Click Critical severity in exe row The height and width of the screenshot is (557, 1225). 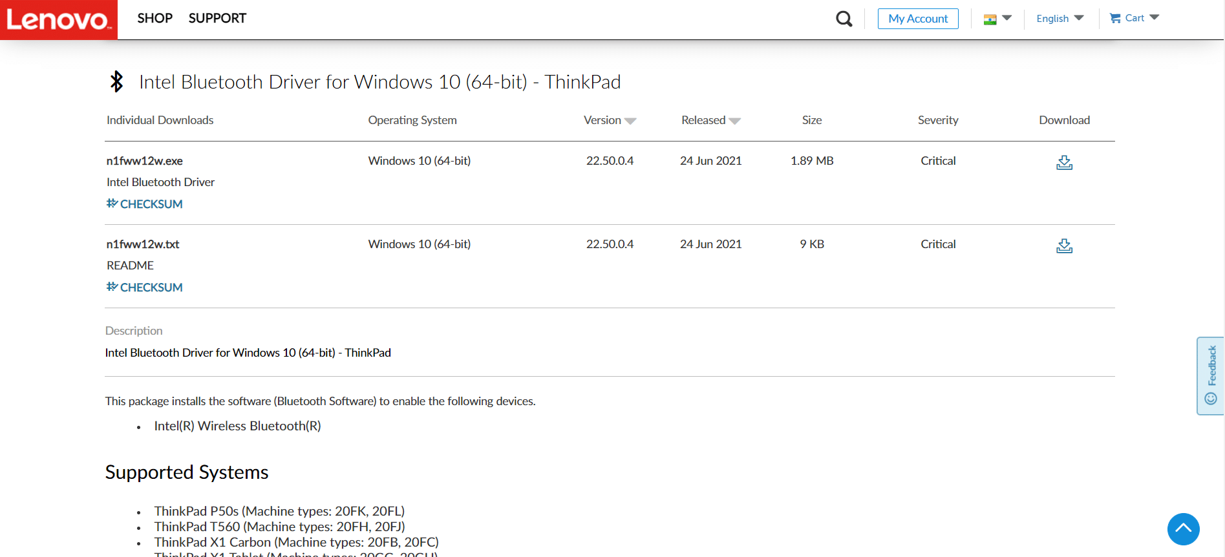pyautogui.click(x=938, y=161)
